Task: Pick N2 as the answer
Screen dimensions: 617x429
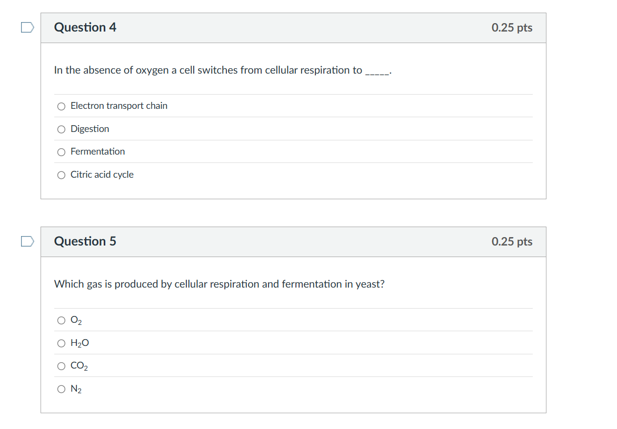Action: point(62,390)
